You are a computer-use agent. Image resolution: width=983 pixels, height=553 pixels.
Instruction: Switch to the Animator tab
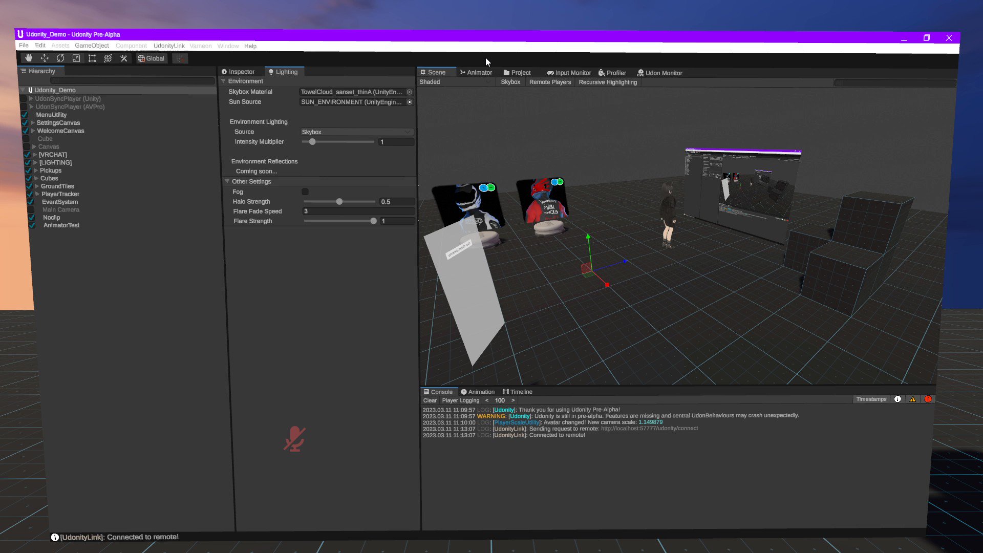[476, 73]
